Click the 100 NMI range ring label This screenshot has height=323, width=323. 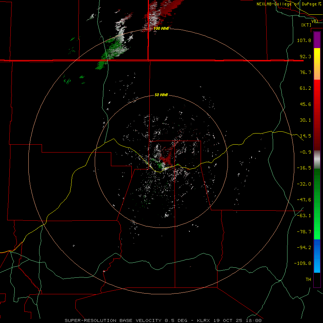pos(161,28)
